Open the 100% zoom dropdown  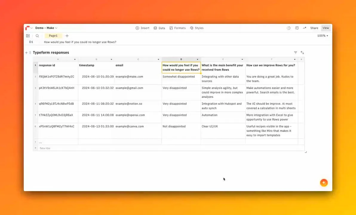[x=323, y=36]
